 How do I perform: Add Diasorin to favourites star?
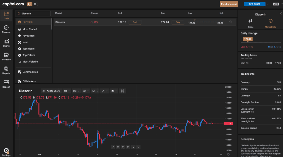(x=231, y=22)
